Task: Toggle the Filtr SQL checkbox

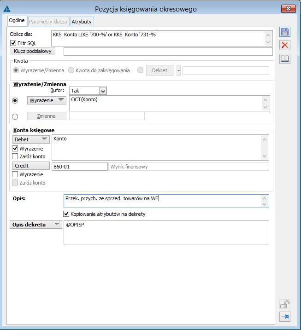Action: pyautogui.click(x=13, y=43)
